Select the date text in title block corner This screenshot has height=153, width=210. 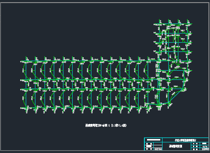(205, 149)
